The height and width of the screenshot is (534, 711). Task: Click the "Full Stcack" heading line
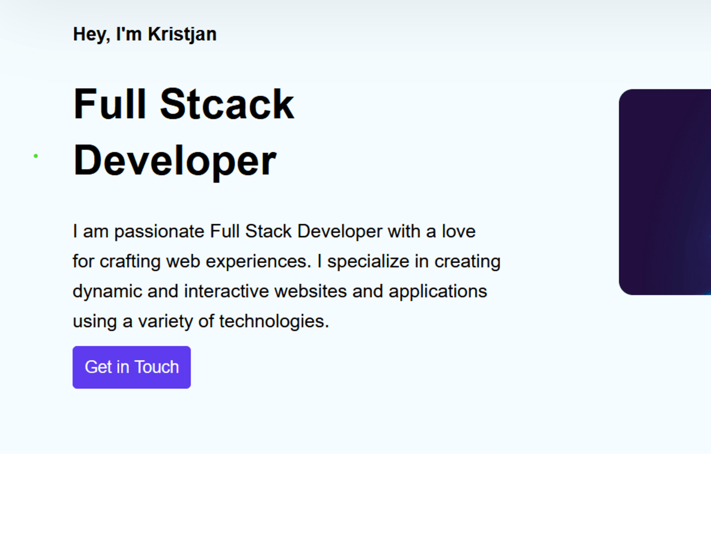coord(184,104)
